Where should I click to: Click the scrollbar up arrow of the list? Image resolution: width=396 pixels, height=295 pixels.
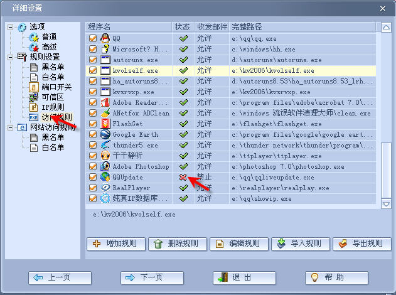tap(386, 27)
